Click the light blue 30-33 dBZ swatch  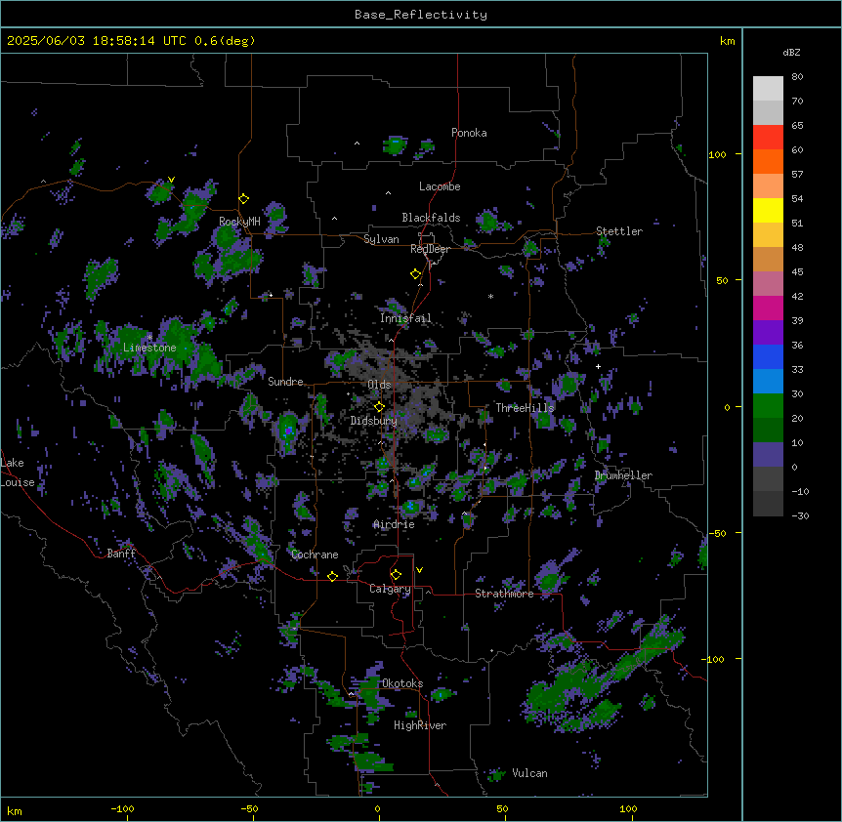(x=768, y=382)
